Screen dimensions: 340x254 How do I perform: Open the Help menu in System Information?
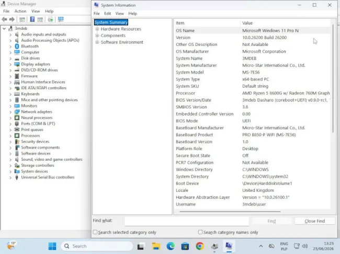[132, 14]
